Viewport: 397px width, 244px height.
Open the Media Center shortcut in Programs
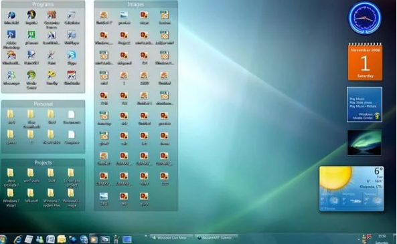(x=31, y=80)
